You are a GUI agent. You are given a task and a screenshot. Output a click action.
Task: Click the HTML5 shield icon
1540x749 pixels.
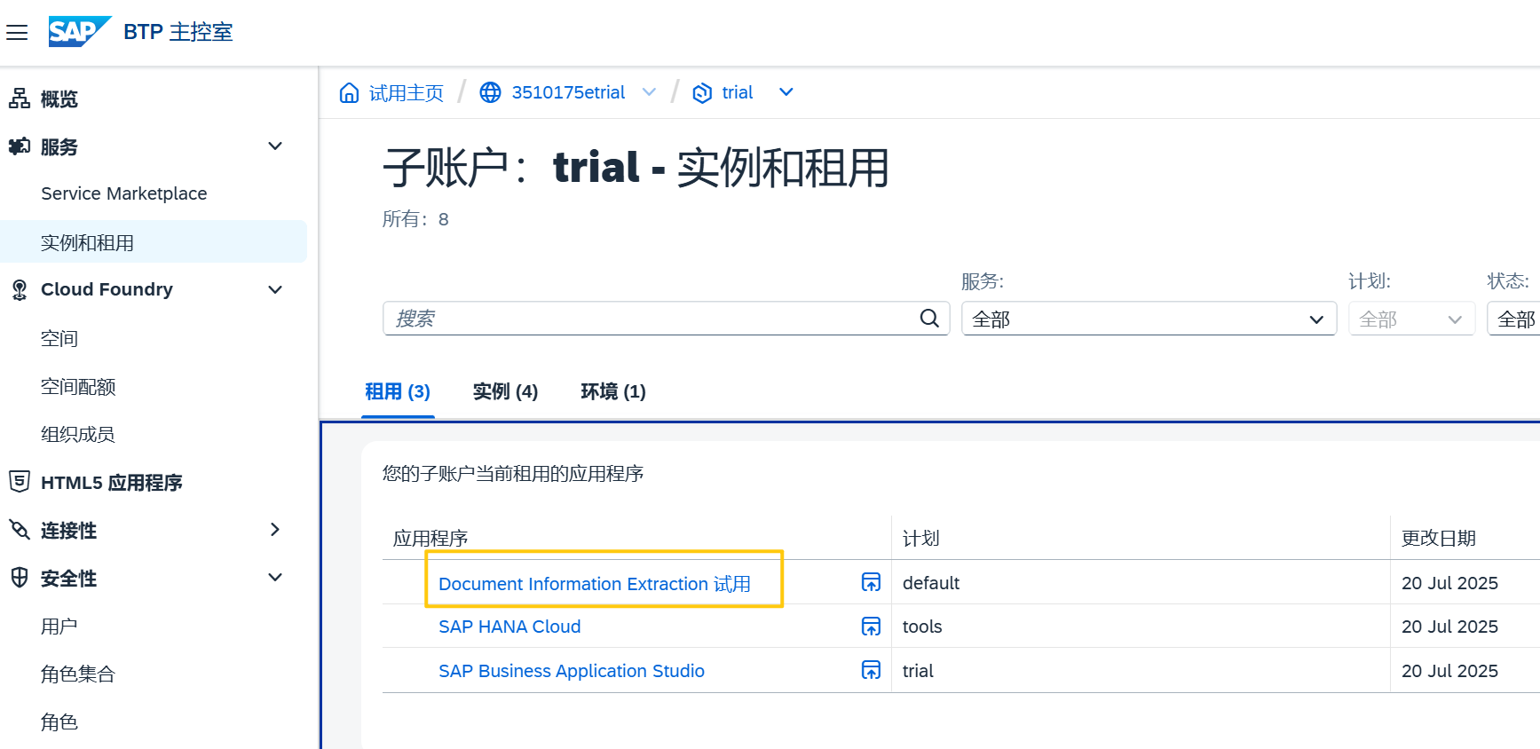[19, 482]
